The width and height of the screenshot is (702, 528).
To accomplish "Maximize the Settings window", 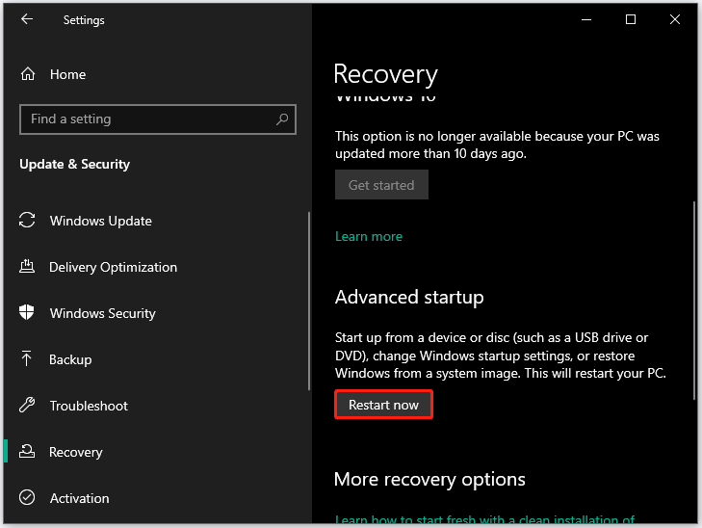I will pyautogui.click(x=631, y=19).
